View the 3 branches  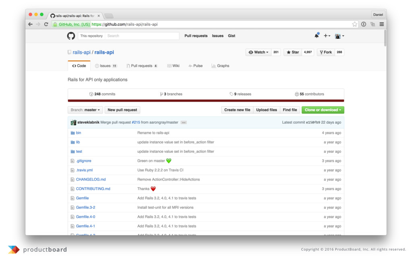pos(171,94)
